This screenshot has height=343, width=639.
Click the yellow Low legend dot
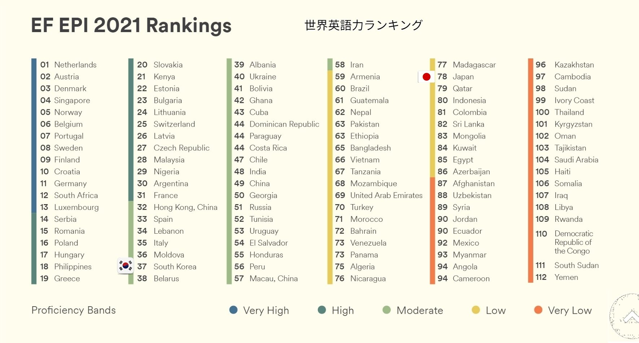[476, 310]
